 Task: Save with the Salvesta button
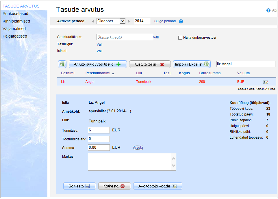pyautogui.click(x=79, y=186)
